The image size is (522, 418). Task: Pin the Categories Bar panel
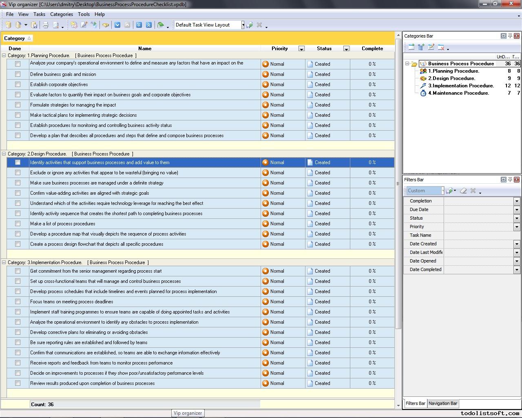click(x=510, y=36)
